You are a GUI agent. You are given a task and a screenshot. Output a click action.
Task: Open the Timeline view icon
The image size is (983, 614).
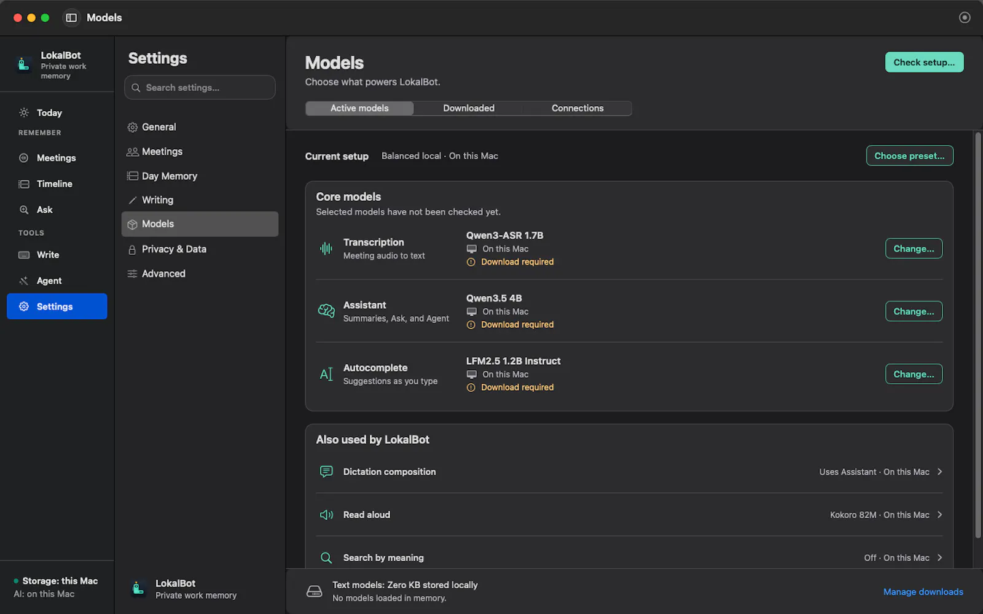click(x=24, y=184)
